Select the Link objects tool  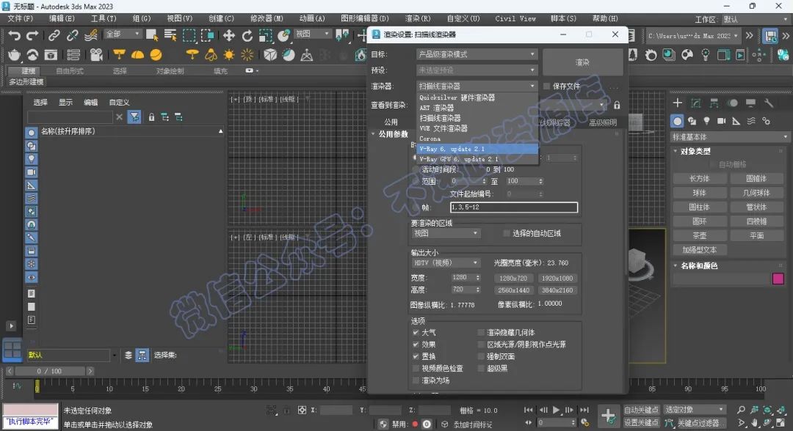54,35
